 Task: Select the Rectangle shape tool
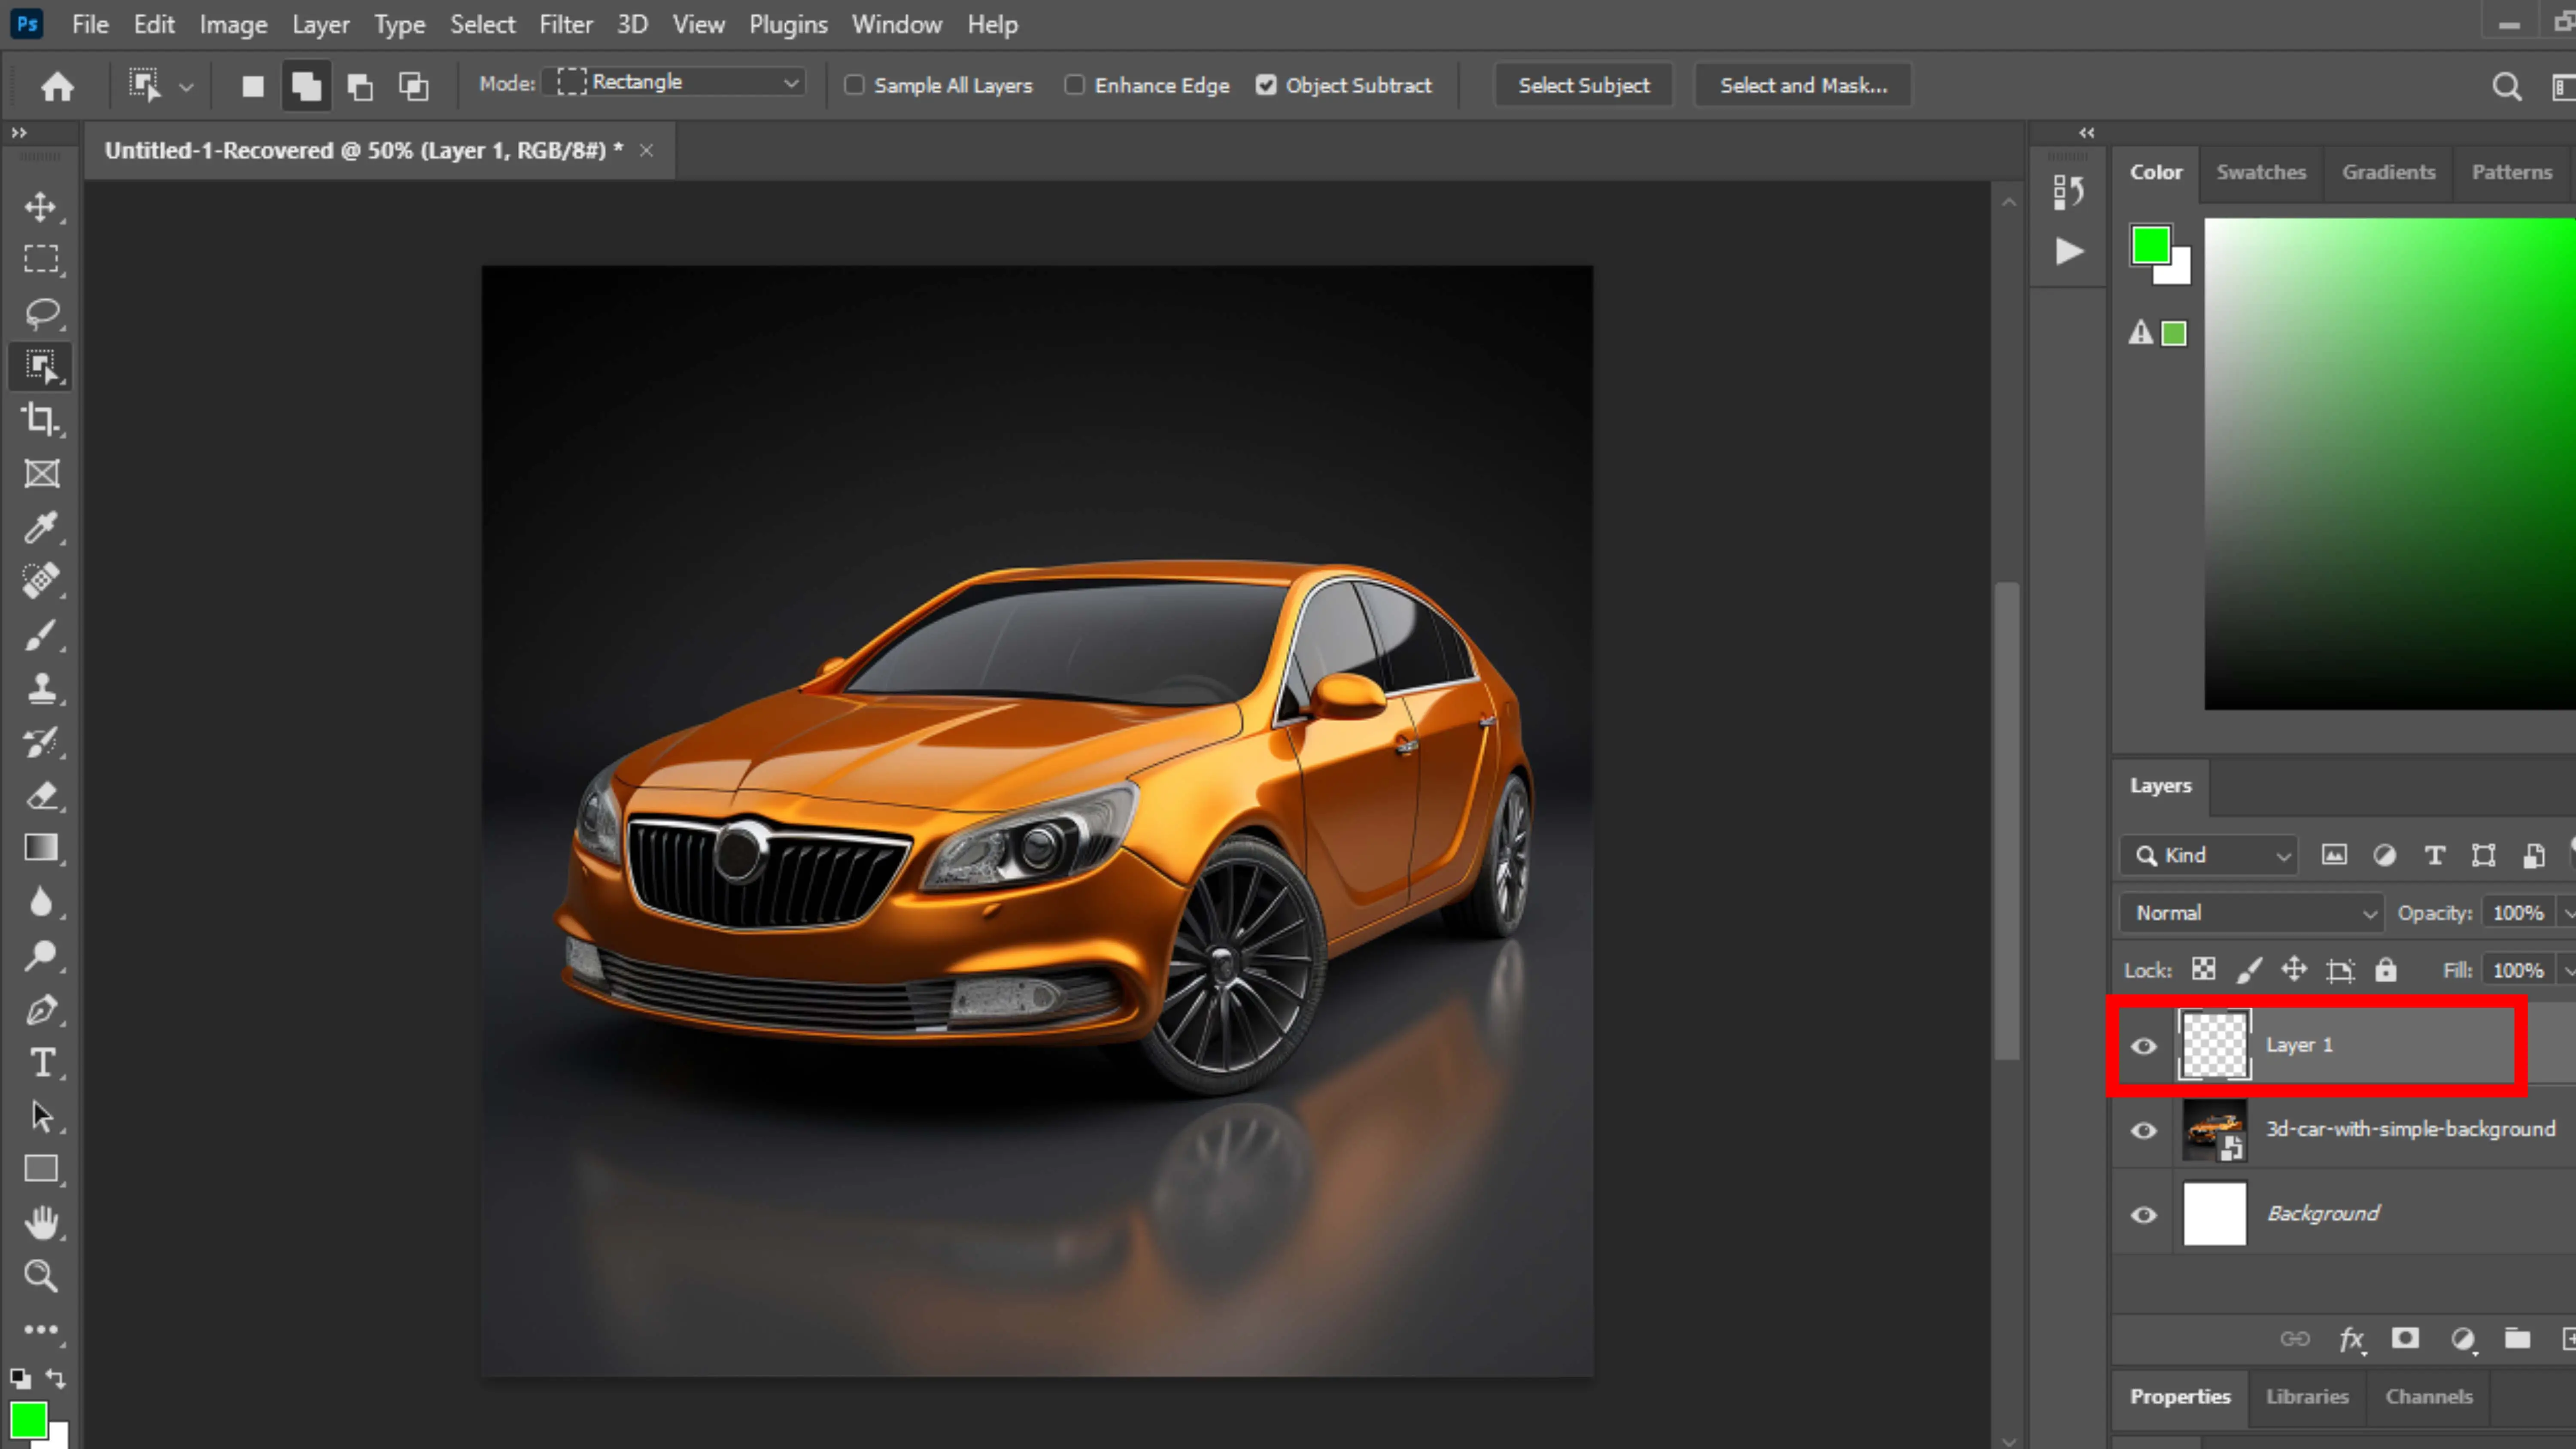click(41, 1169)
